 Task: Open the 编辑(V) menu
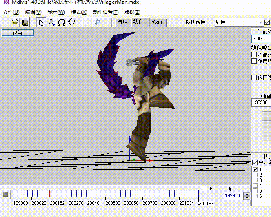coord(33,12)
